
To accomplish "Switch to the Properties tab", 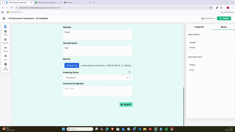I will (x=199, y=27).
